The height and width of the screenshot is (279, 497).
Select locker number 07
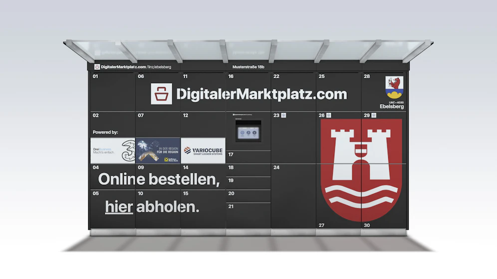tap(141, 116)
